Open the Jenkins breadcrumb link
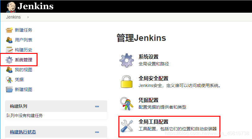 [13, 17]
